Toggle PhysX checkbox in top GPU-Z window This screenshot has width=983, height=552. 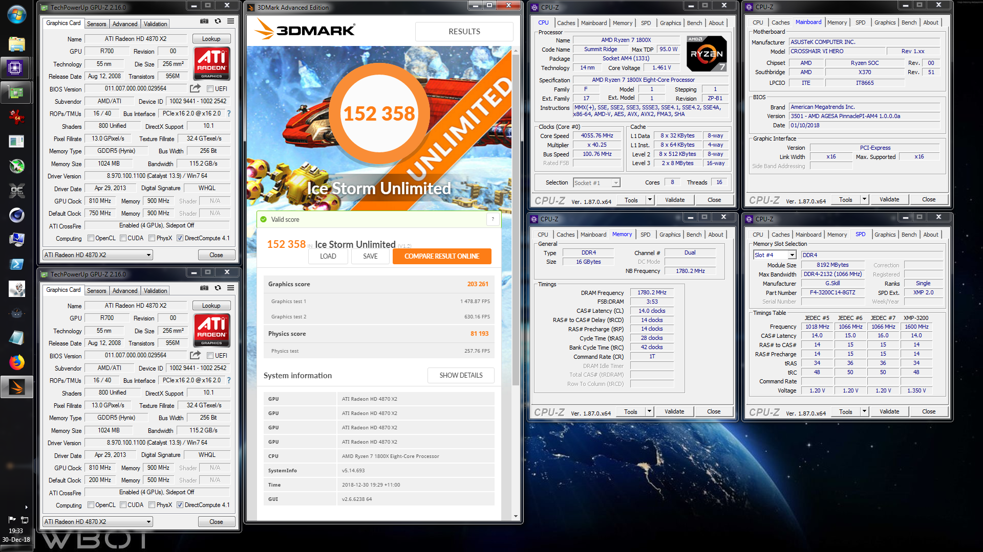(x=152, y=238)
